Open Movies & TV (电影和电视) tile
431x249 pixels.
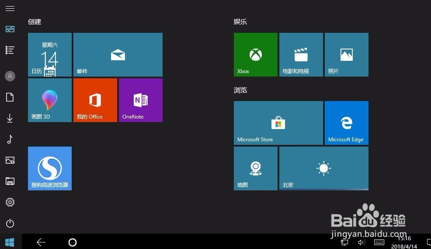point(301,55)
